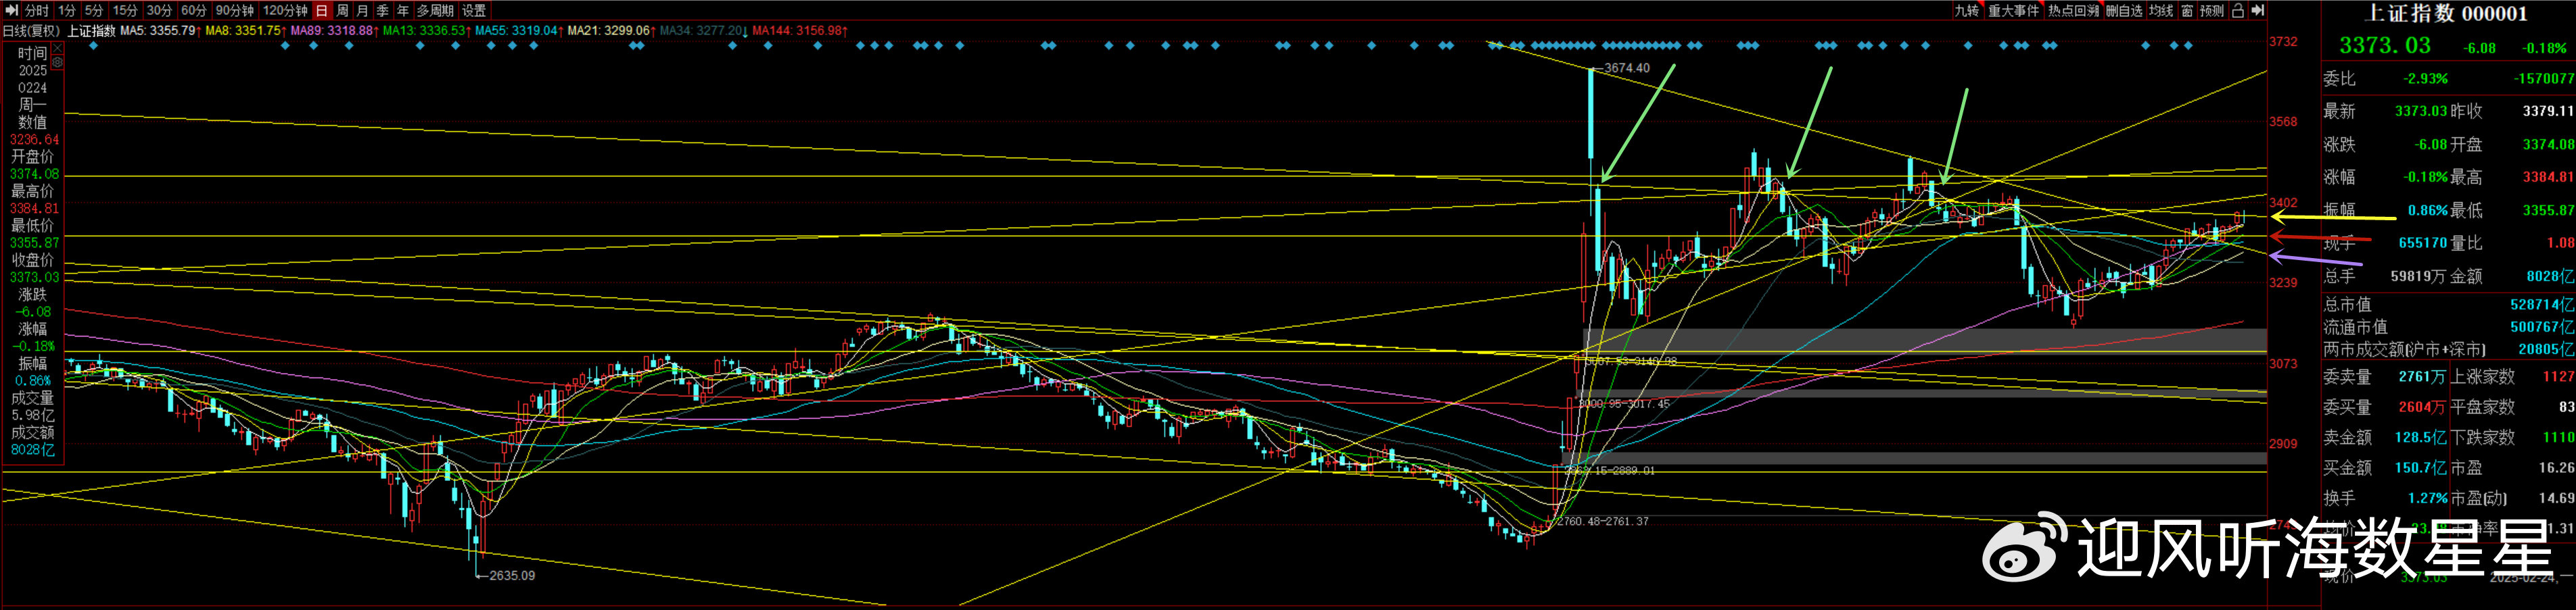
Task: Click the MA89: 3318.88 indicator label
Action: pos(335,31)
